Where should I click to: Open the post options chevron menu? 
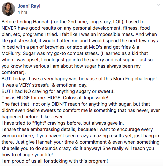(x=159, y=5)
